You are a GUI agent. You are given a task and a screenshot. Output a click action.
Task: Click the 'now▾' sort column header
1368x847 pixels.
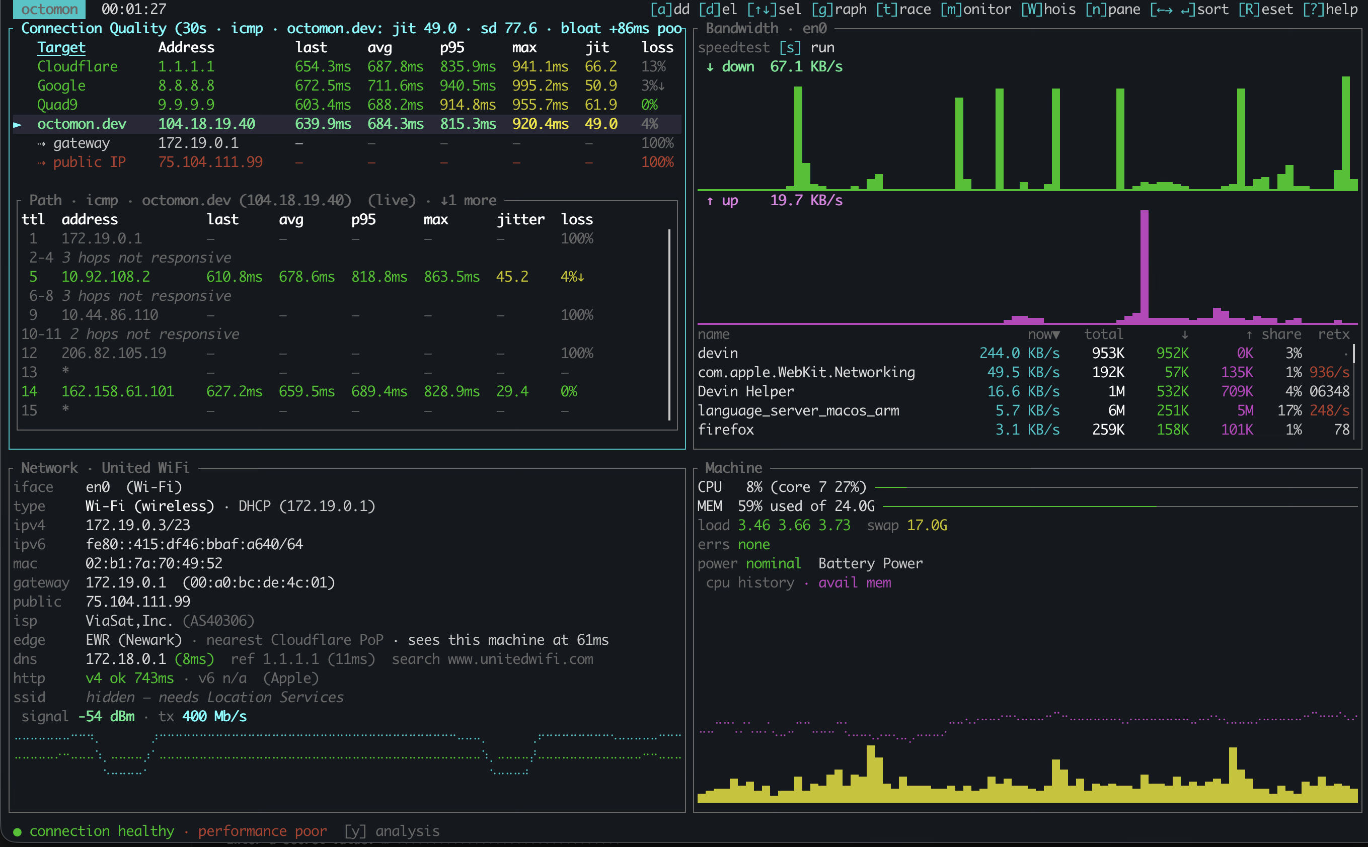pos(1043,334)
